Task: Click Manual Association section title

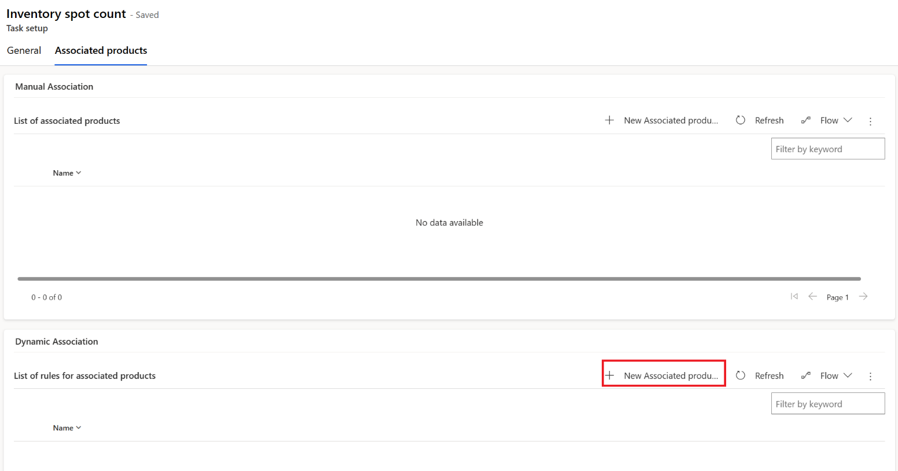Action: (x=54, y=87)
